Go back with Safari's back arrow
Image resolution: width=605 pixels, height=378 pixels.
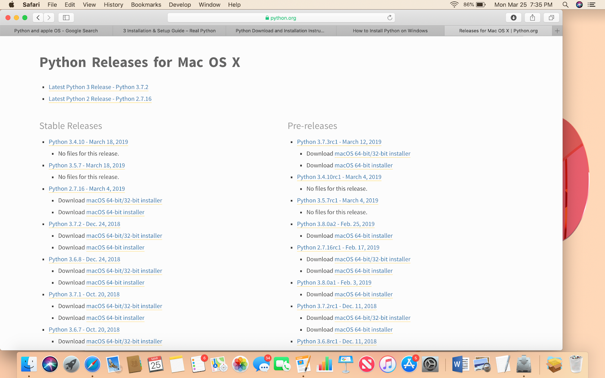pyautogui.click(x=38, y=17)
